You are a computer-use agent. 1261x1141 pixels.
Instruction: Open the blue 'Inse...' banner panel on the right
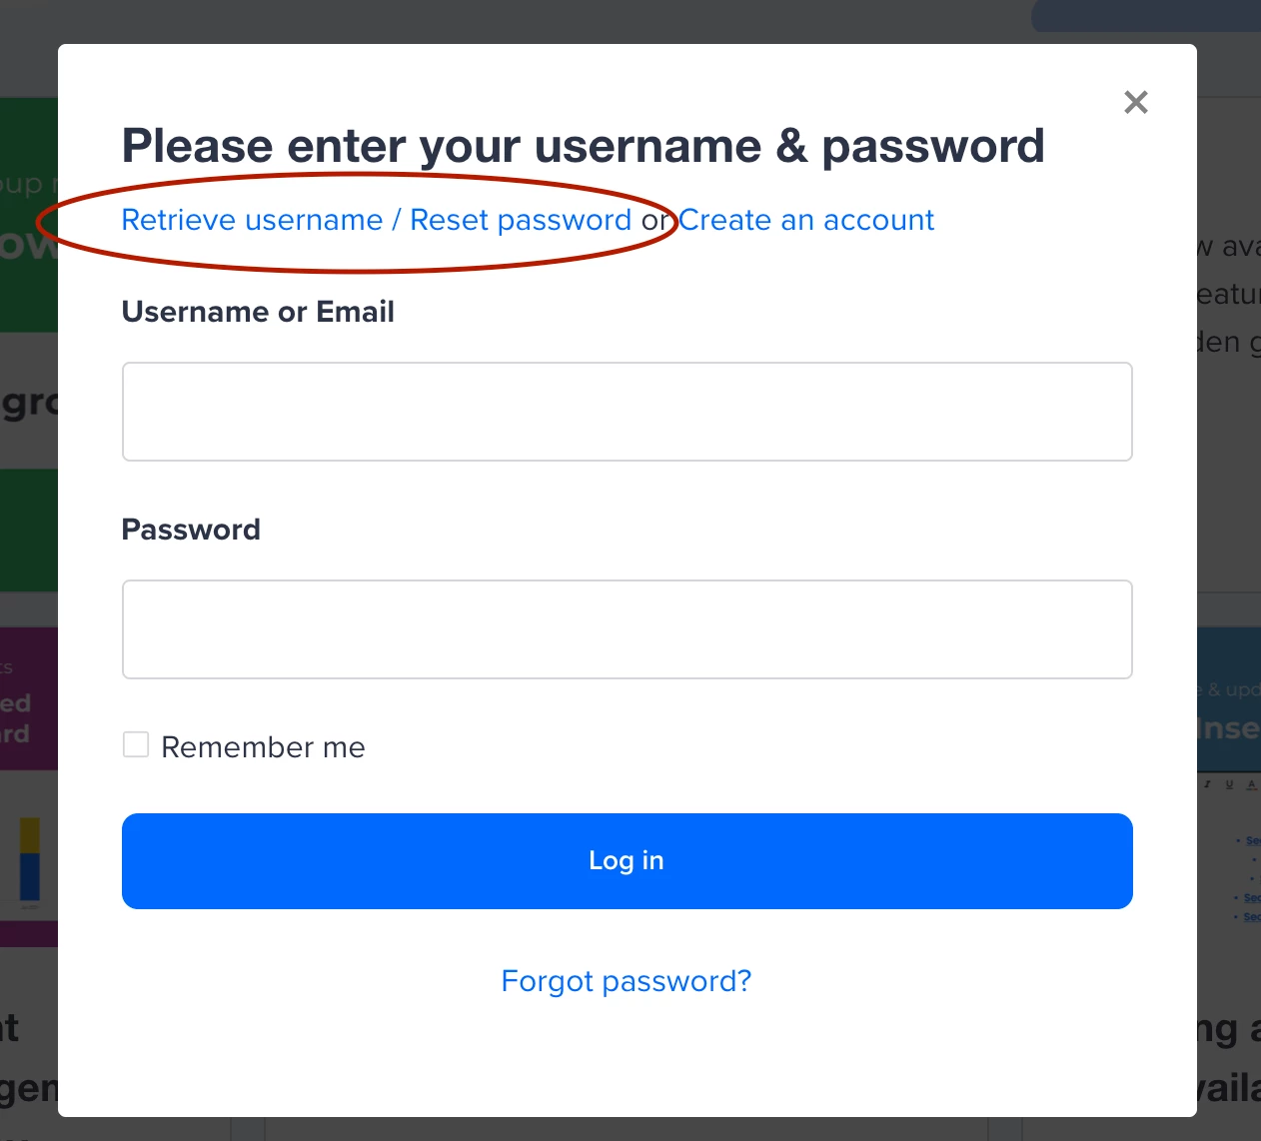1229,699
